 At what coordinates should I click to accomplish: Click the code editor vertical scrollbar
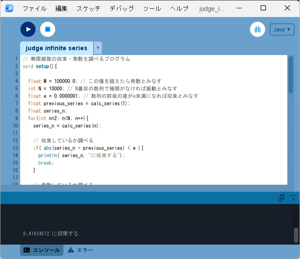(291, 75)
